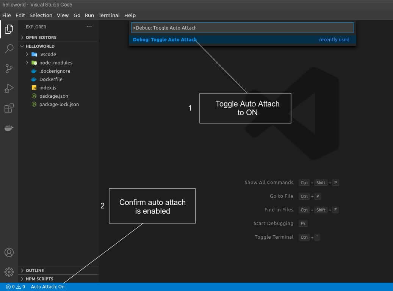Click the EXPLORER panel title
393x291 pixels.
click(36, 27)
